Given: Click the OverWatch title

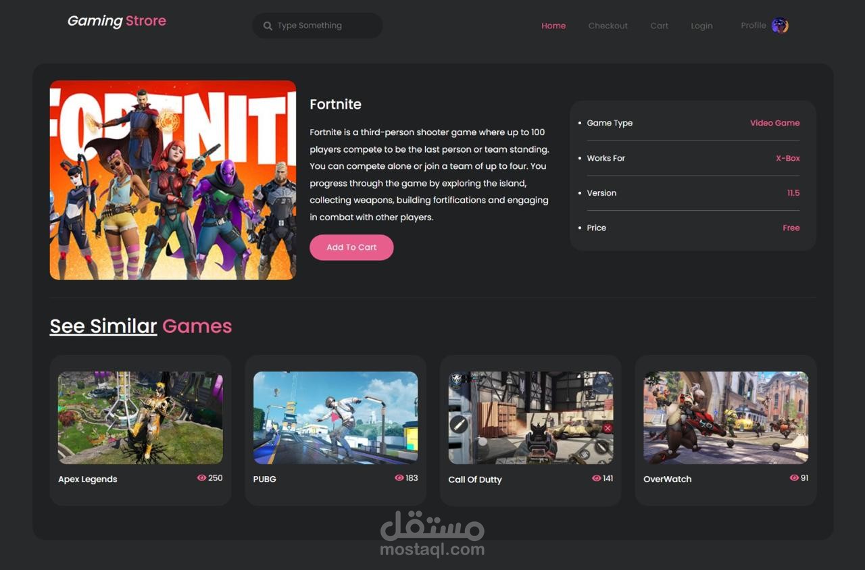Looking at the screenshot, I should 668,479.
